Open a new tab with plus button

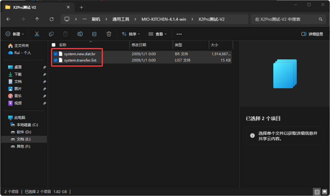point(82,7)
